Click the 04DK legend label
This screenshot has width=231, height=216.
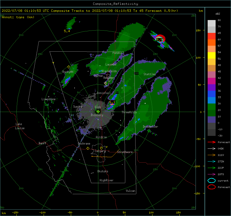tap(221, 149)
